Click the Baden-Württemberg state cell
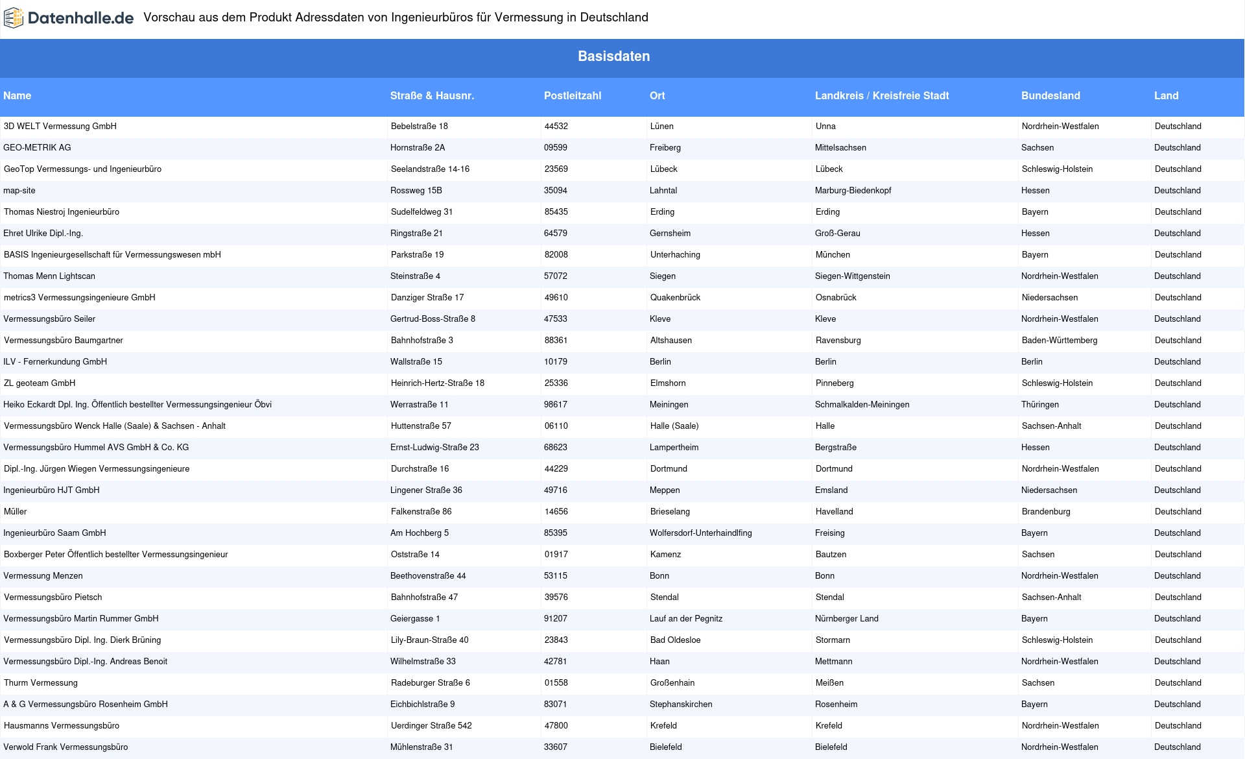Image resolution: width=1245 pixels, height=759 pixels. pyautogui.click(x=1059, y=341)
